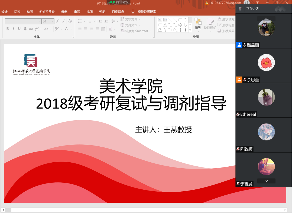
Task: Click the clear all formatting icon
Action: (70, 21)
